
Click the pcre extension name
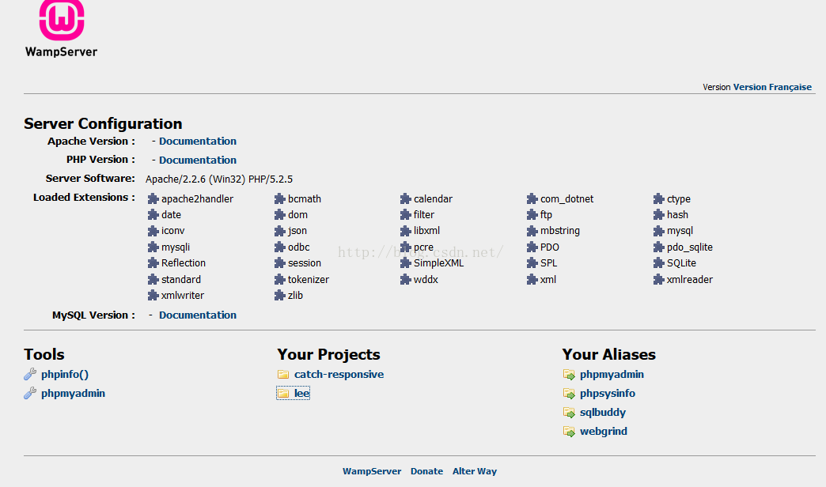tap(423, 247)
